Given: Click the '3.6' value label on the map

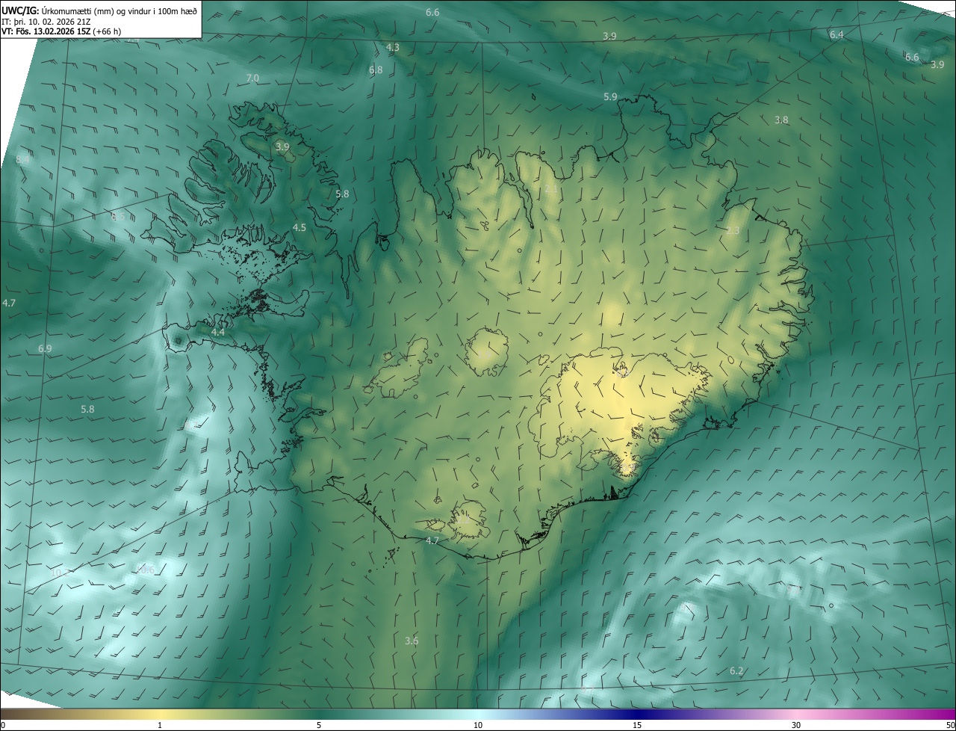Looking at the screenshot, I should 412,641.
